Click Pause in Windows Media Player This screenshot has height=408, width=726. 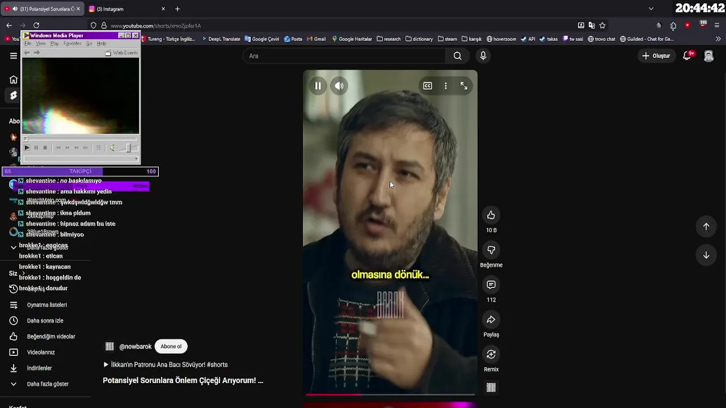pos(36,148)
